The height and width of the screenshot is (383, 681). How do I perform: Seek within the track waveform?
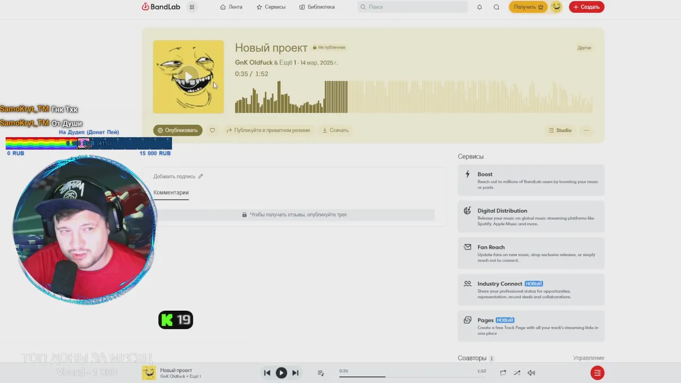coord(414,96)
